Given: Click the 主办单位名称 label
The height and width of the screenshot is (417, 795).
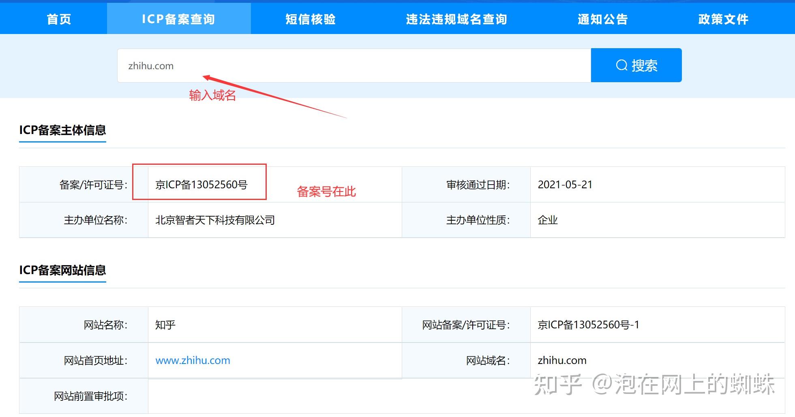Looking at the screenshot, I should coord(95,220).
